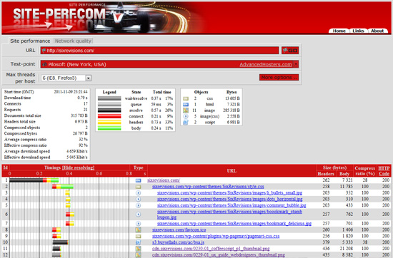Screen dimensions: 393x258
Task: Click the image(css) icon in row 4
Action: click(x=138, y=199)
